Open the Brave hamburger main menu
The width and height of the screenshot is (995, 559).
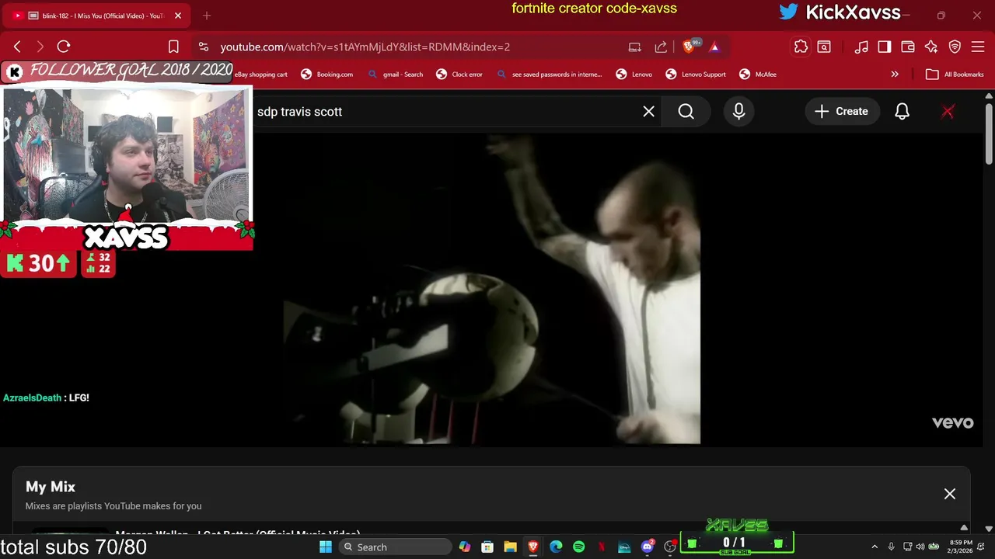[978, 47]
